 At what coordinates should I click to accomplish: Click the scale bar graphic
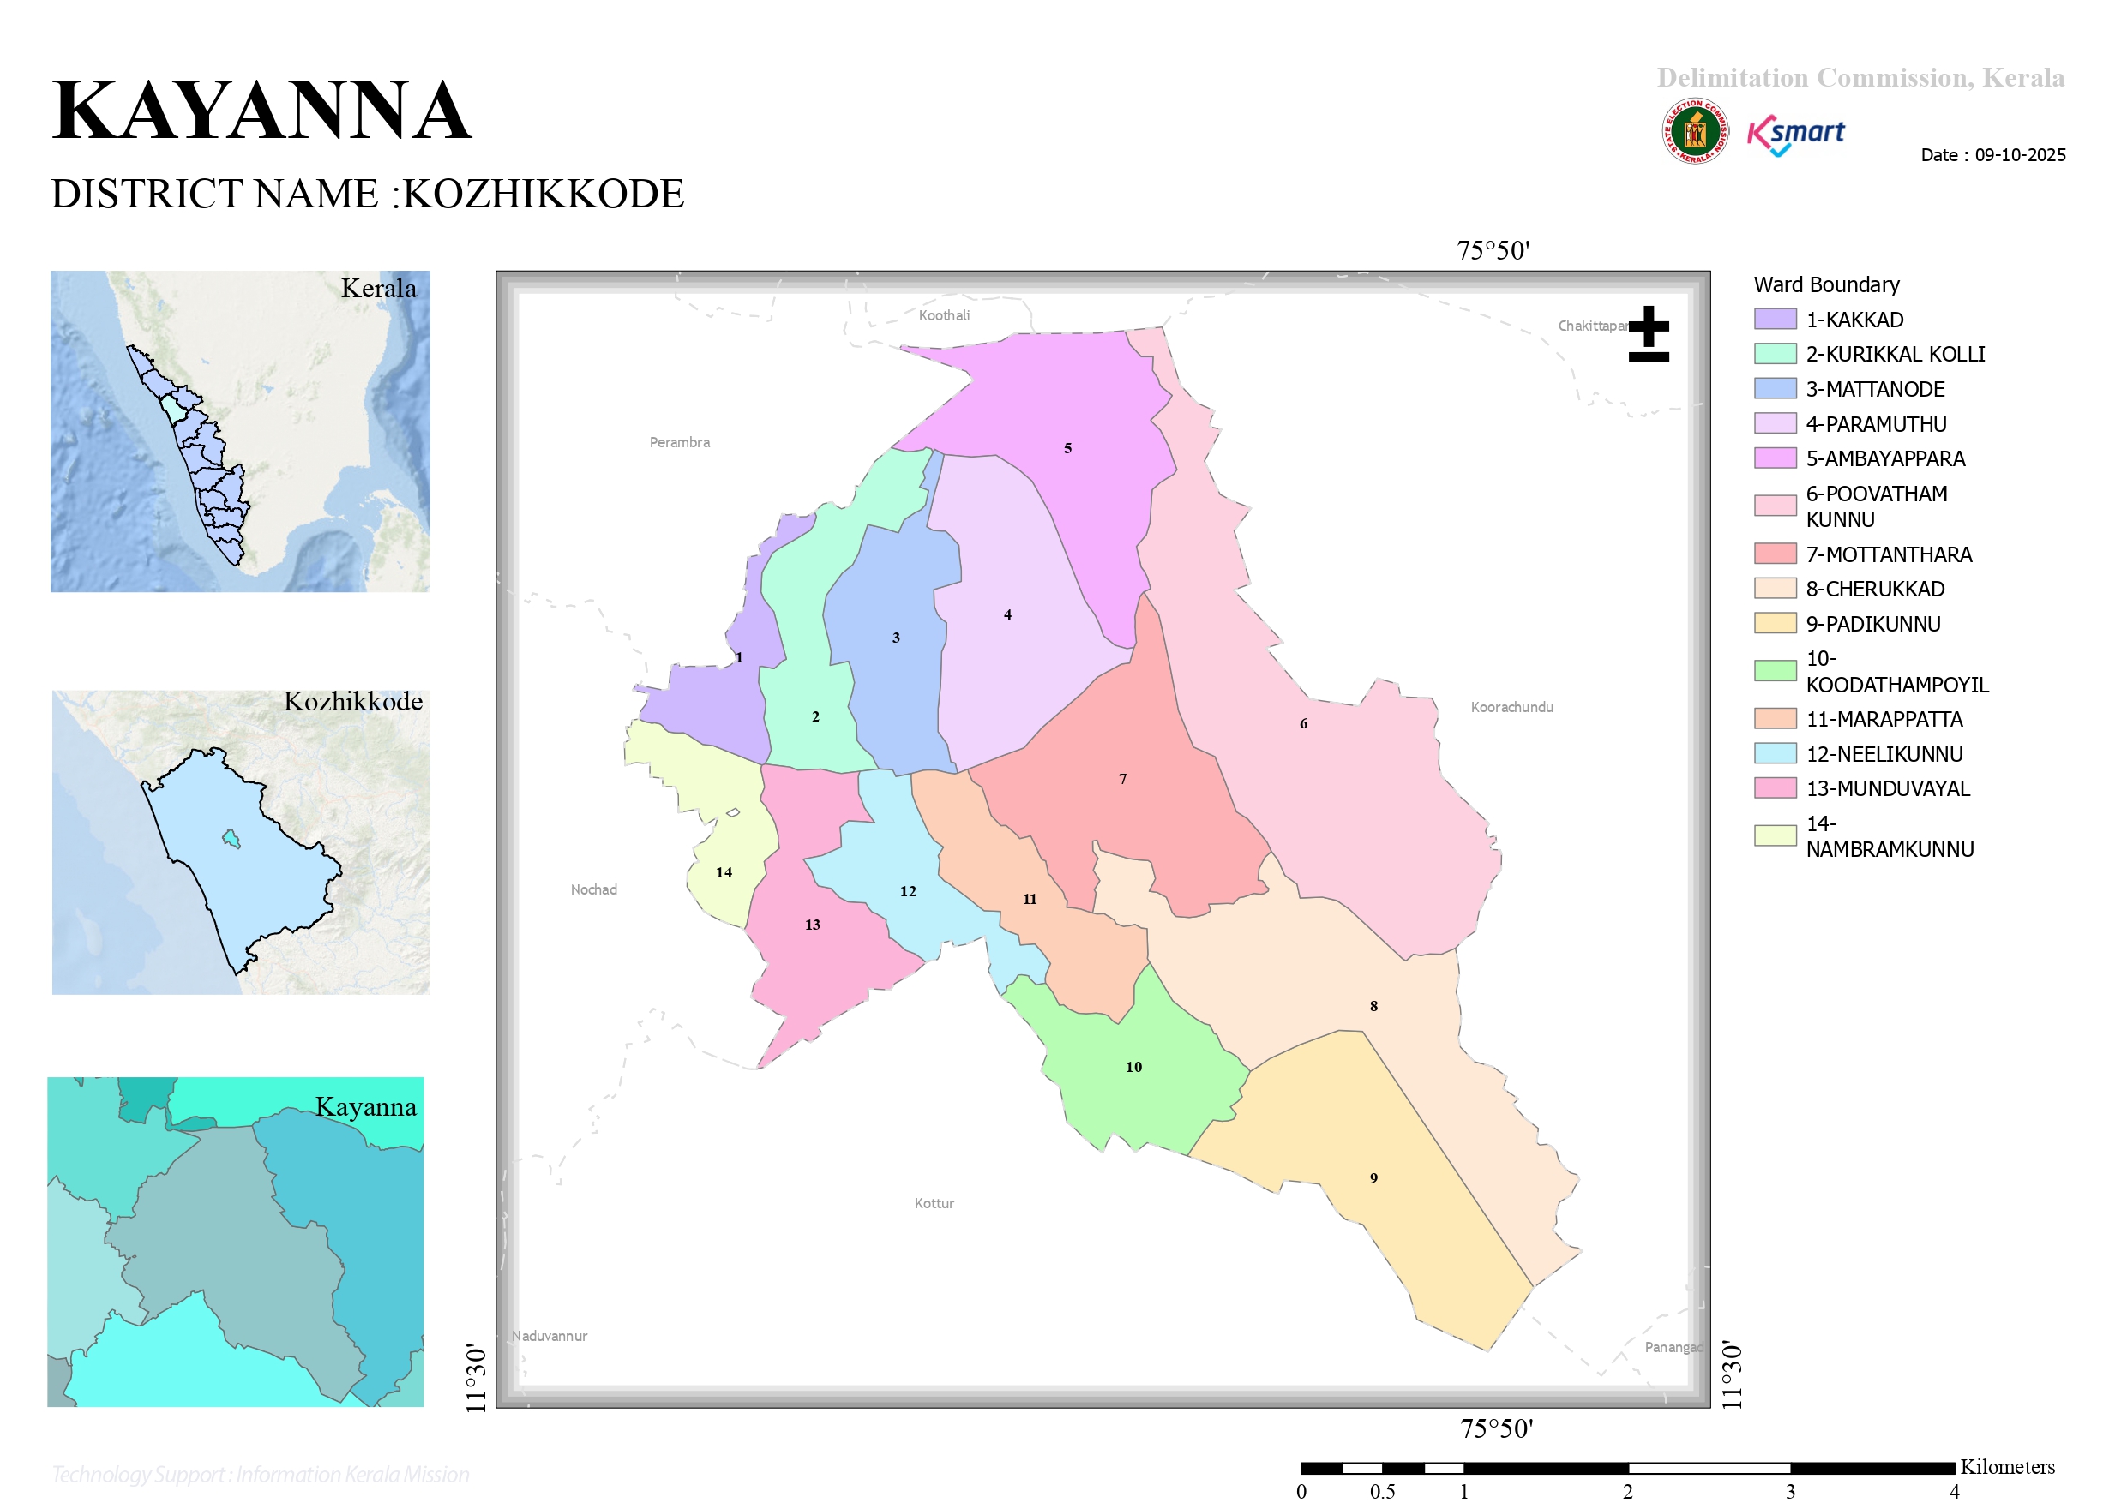pos(1628,1468)
